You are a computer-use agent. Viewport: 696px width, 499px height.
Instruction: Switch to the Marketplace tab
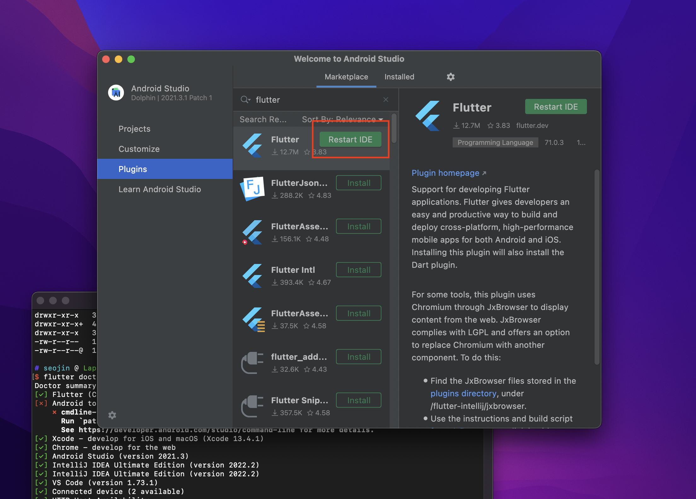click(x=346, y=77)
